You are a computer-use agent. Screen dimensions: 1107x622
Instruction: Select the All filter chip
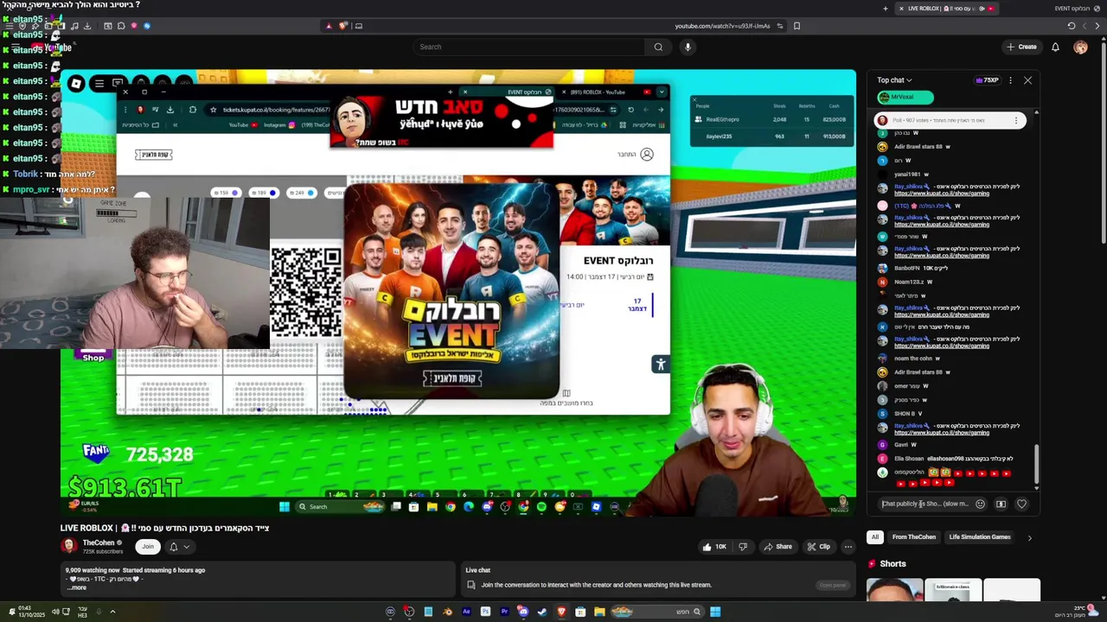[874, 537]
